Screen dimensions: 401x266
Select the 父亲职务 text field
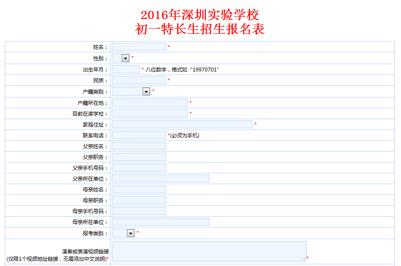pos(139,157)
